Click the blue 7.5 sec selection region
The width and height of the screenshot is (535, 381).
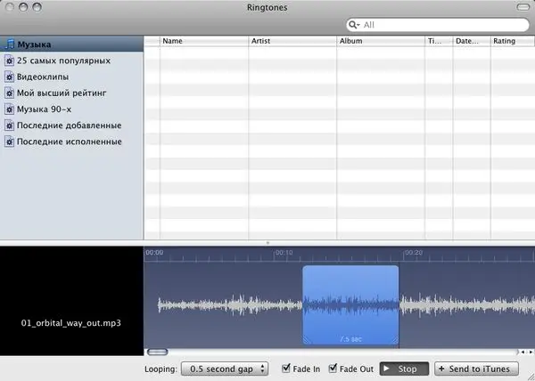coord(350,304)
